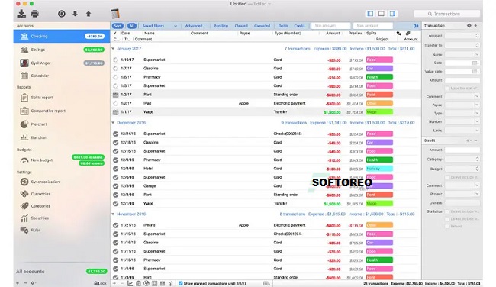Toggle the left sidebar layout button
496x287 pixels.
click(x=370, y=14)
